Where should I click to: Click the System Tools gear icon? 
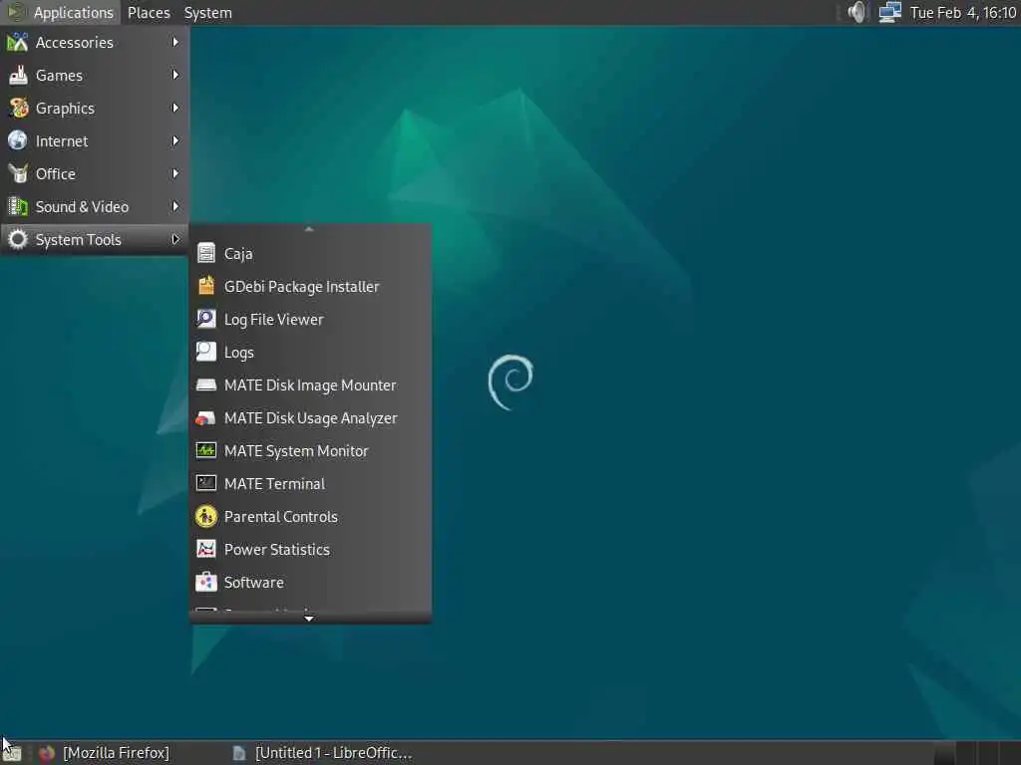(x=18, y=239)
